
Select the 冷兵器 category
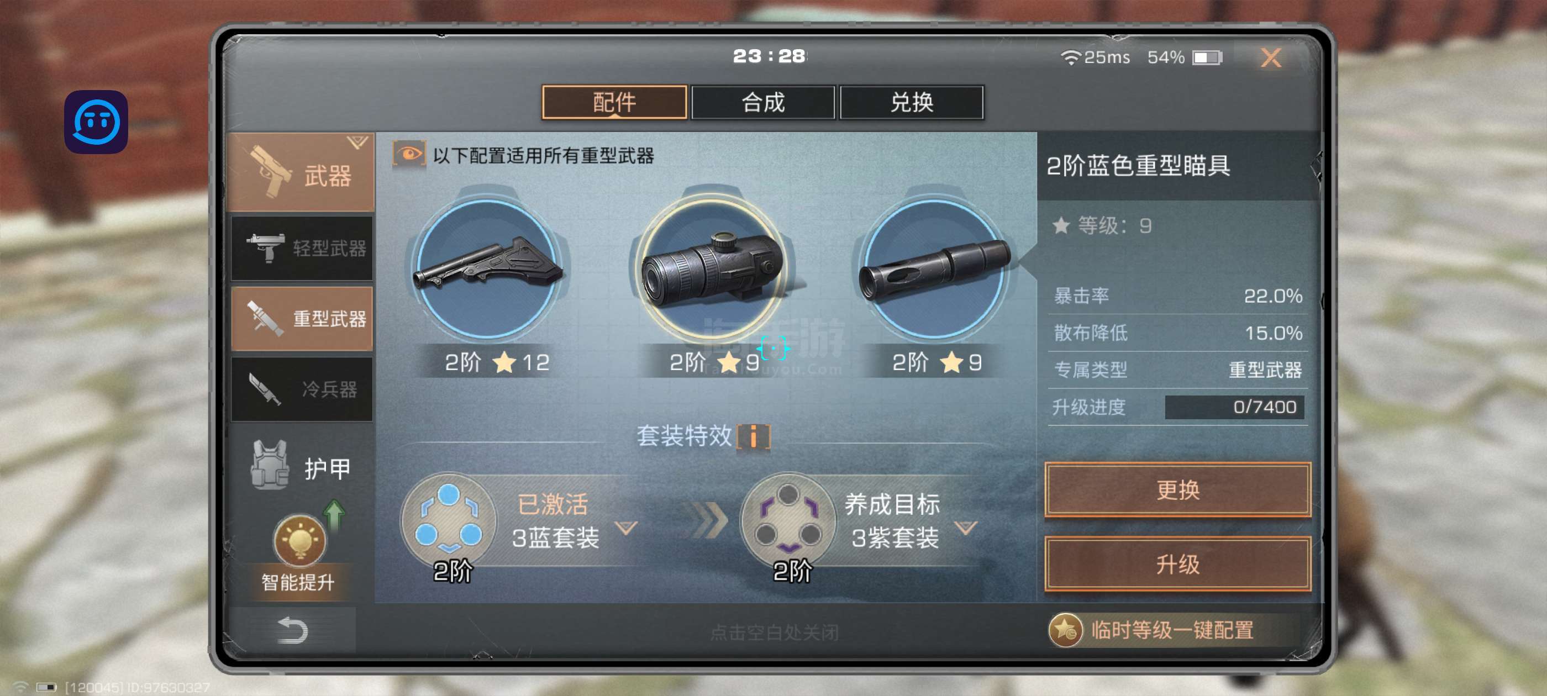pos(302,389)
